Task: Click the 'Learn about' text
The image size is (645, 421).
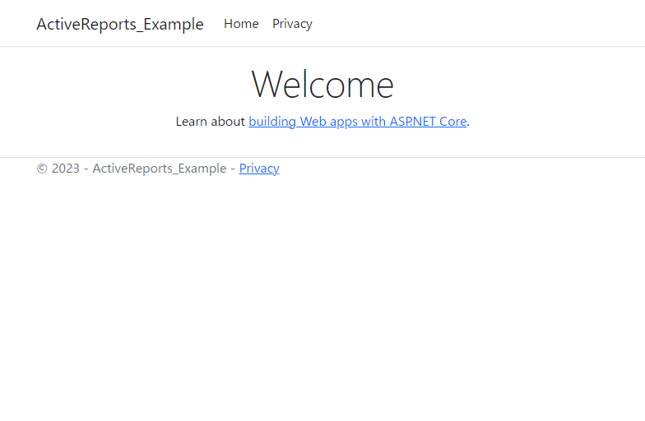Action: (211, 122)
